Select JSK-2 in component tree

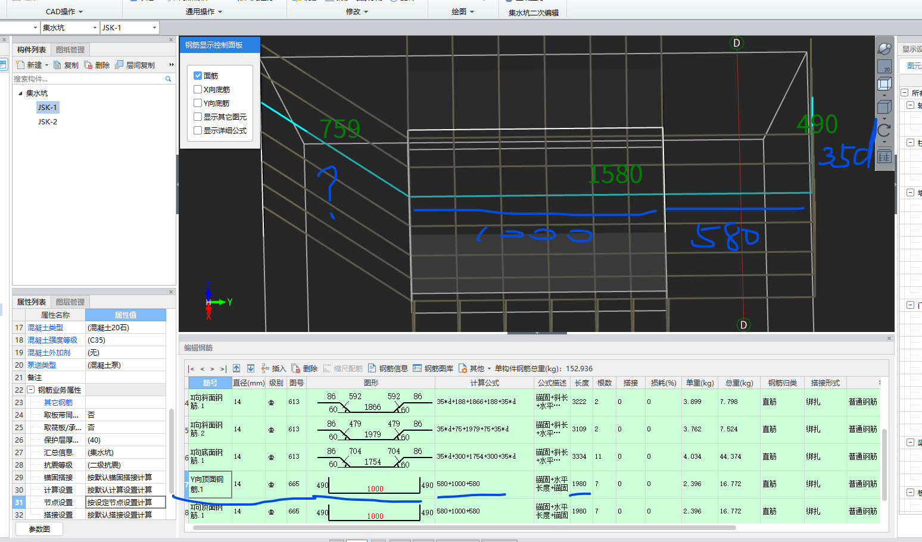tap(48, 121)
